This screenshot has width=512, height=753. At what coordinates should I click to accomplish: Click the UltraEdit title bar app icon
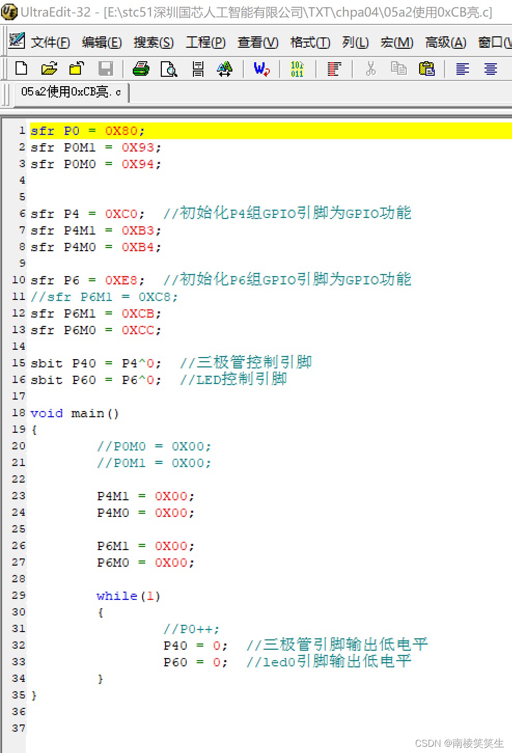click(9, 11)
